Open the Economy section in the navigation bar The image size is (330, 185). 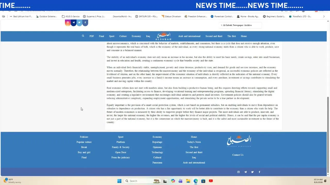[x=136, y=36]
